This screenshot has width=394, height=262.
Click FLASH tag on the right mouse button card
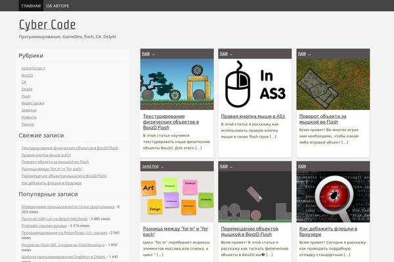[224, 54]
